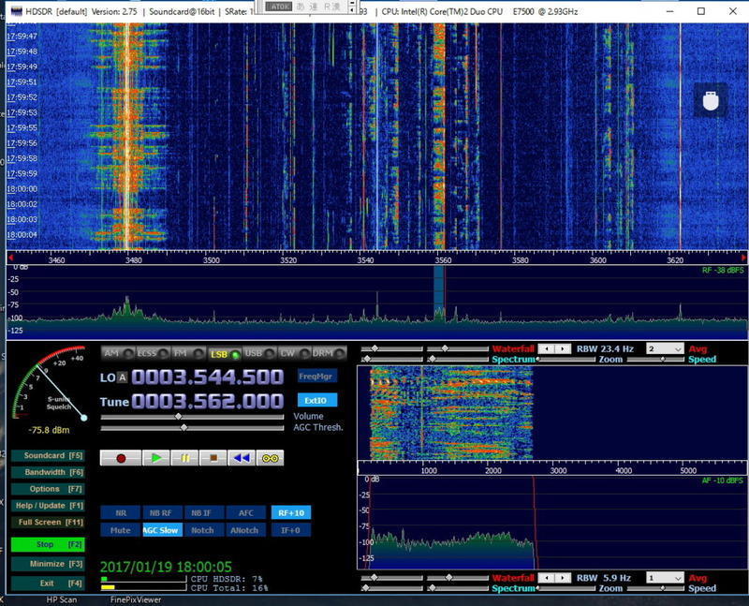Open the RF Avg dropdown showing 2
This screenshot has height=606, width=749.
(665, 348)
